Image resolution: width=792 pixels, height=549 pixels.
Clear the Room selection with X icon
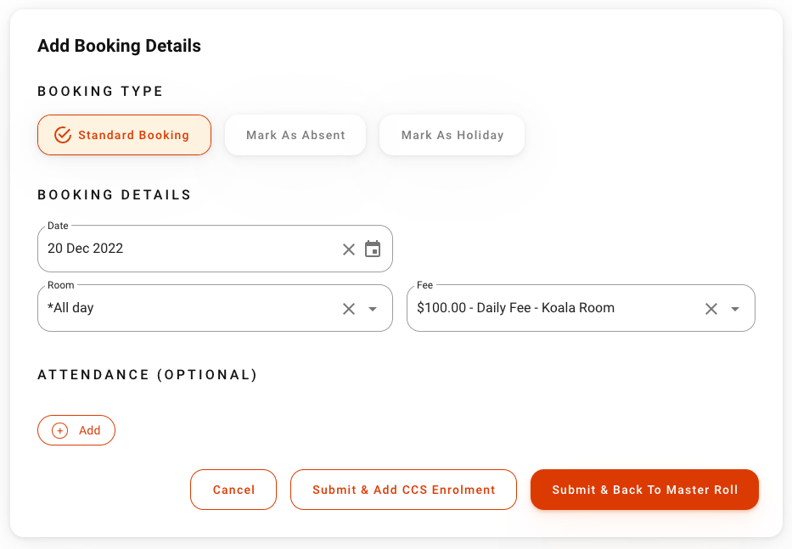[349, 309]
